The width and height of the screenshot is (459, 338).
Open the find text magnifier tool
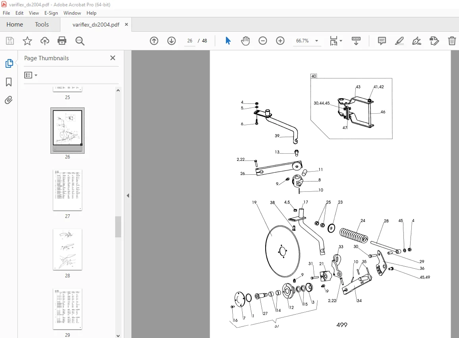[80, 41]
